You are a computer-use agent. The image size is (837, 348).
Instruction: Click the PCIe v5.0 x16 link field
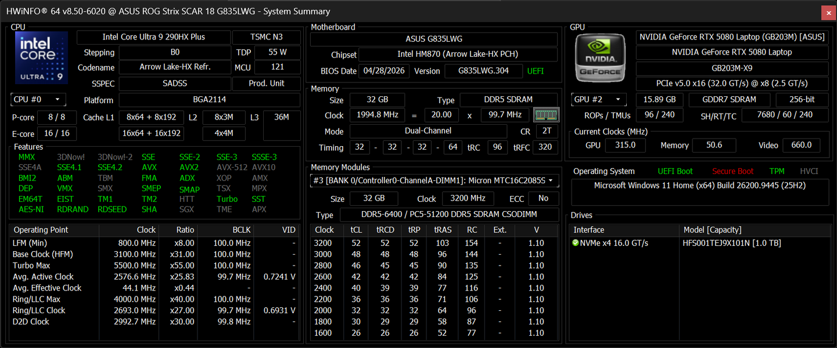tap(732, 84)
